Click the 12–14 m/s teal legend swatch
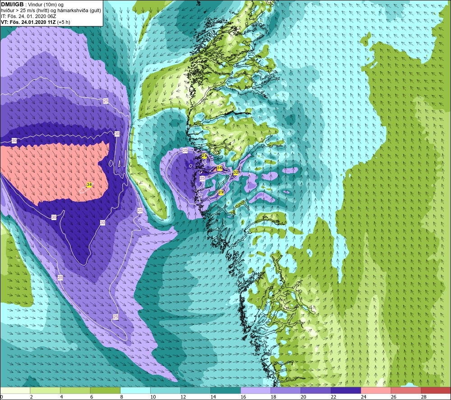 tap(195, 391)
